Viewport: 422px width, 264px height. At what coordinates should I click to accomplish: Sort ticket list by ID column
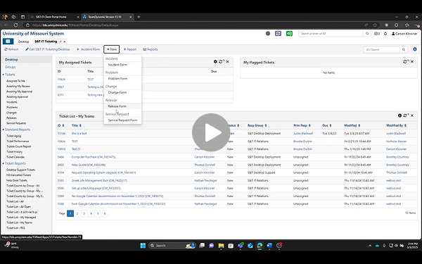(60, 125)
